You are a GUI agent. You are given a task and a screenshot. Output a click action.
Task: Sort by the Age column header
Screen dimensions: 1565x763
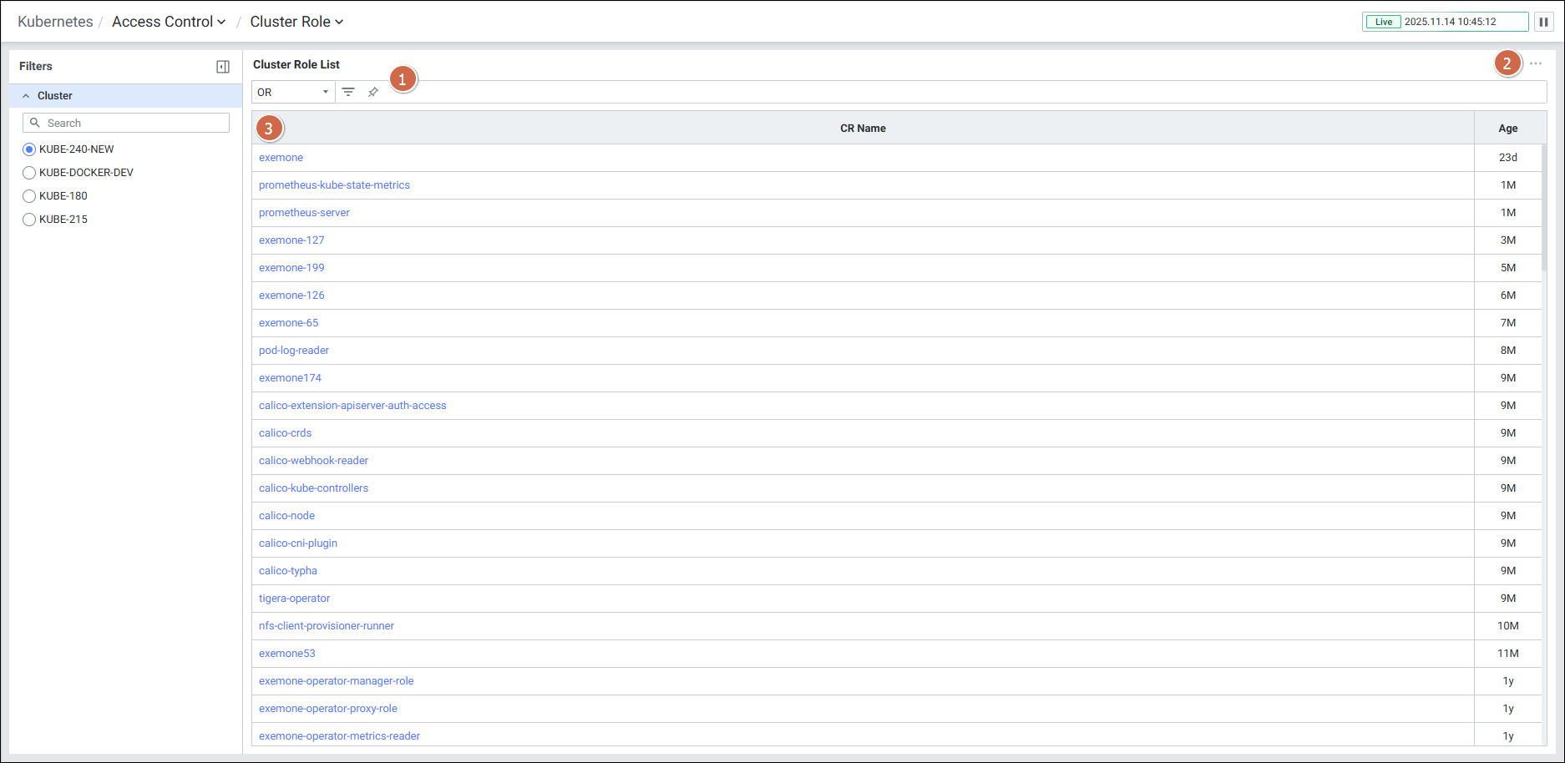click(x=1507, y=128)
